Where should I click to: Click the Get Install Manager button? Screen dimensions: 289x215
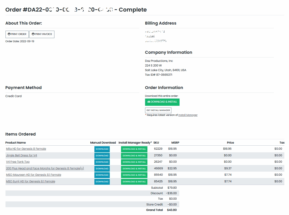point(158,110)
